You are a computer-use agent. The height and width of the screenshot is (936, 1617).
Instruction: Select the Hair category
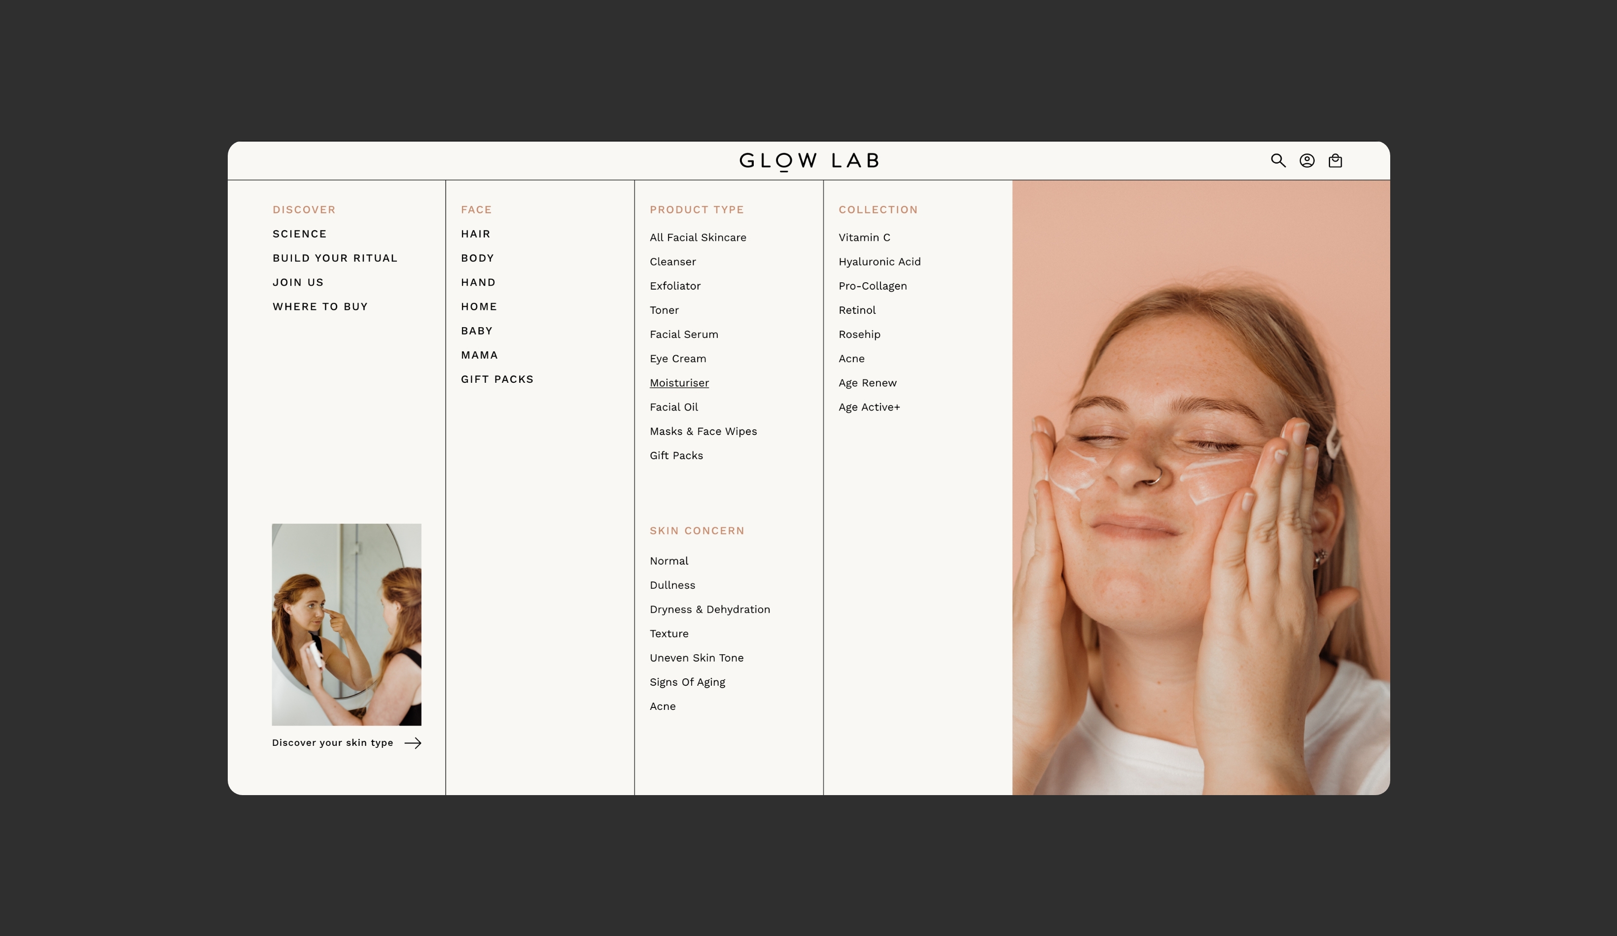pos(475,234)
